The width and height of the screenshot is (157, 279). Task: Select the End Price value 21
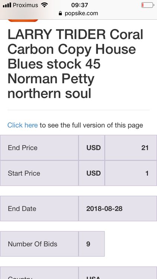coord(131,148)
